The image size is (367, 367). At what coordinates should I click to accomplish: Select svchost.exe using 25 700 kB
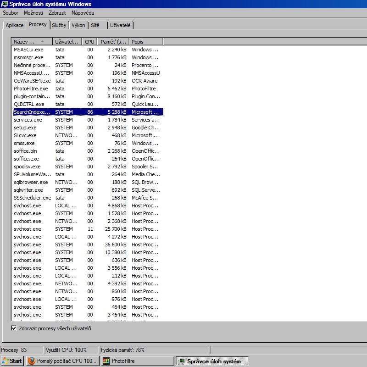click(x=88, y=229)
